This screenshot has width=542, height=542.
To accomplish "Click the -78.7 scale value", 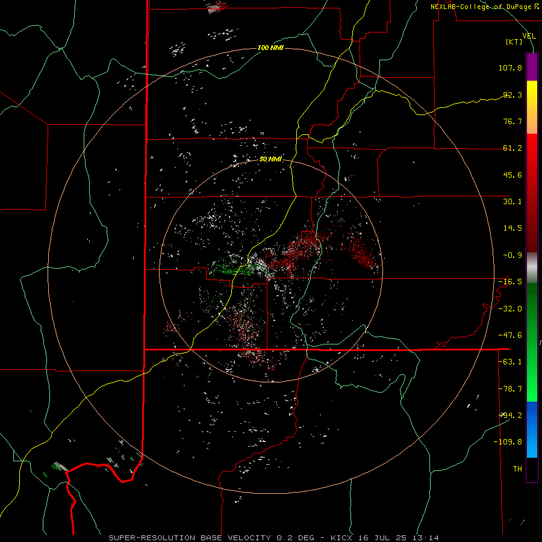I will pyautogui.click(x=510, y=389).
